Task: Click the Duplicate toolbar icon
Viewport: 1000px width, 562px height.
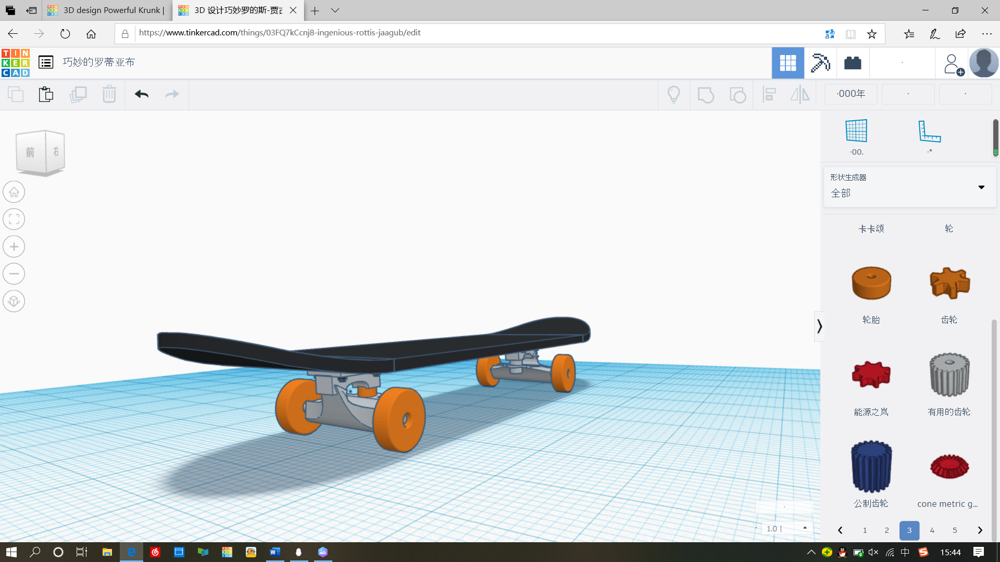Action: 78,94
